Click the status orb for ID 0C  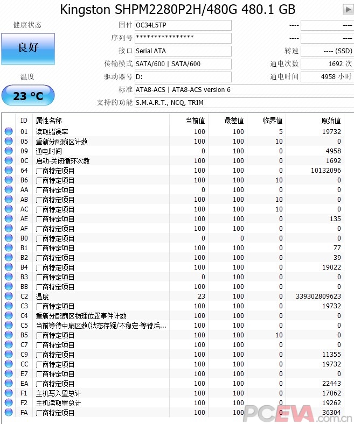pos(9,160)
